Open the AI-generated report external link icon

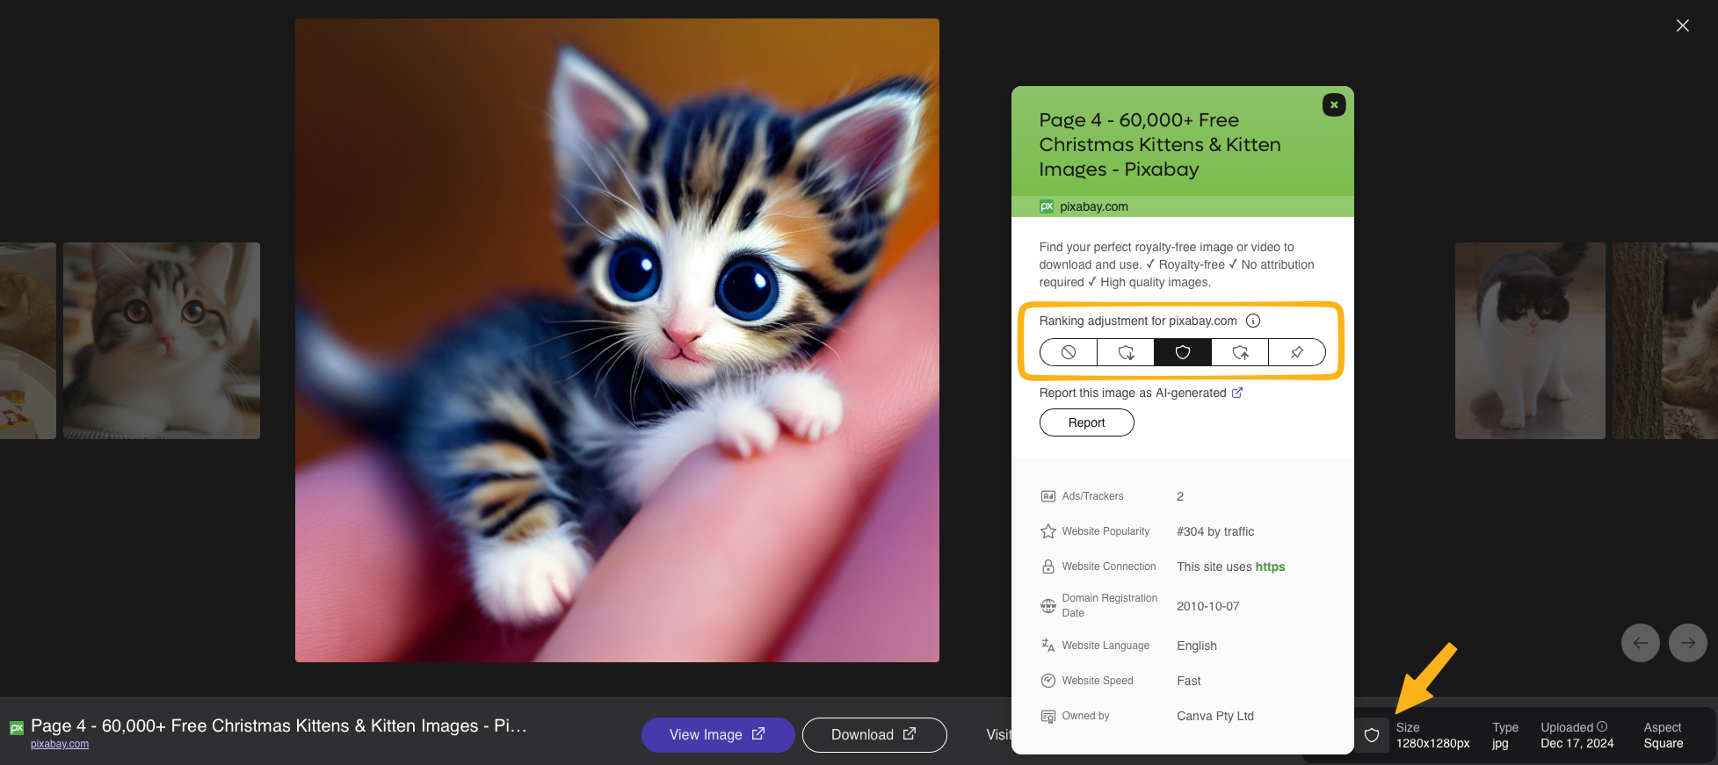[x=1237, y=393]
